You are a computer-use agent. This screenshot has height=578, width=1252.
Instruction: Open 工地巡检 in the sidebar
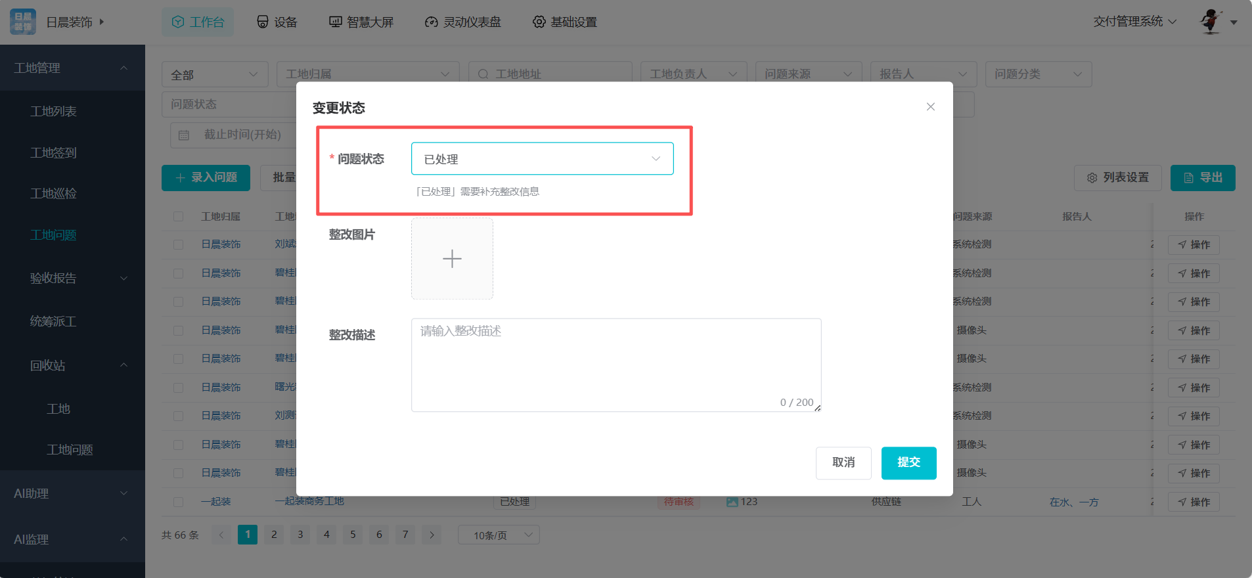[x=53, y=194]
